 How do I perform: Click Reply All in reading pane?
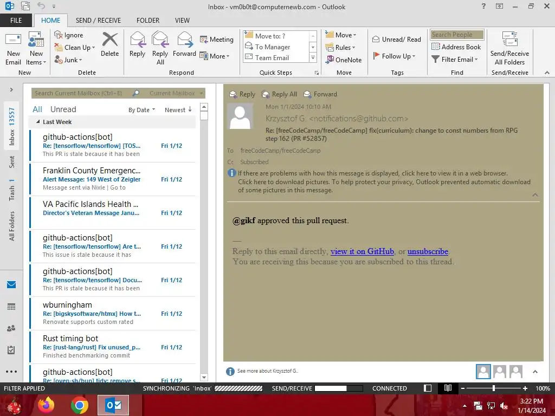coord(279,94)
